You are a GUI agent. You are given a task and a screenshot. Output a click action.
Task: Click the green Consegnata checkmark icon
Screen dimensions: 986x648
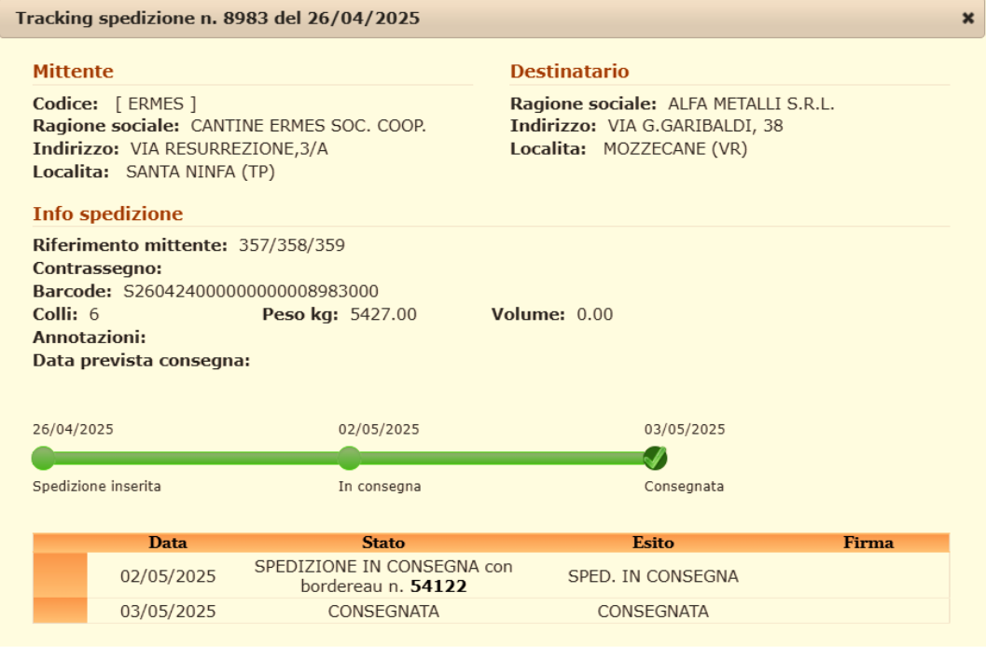pyautogui.click(x=655, y=458)
